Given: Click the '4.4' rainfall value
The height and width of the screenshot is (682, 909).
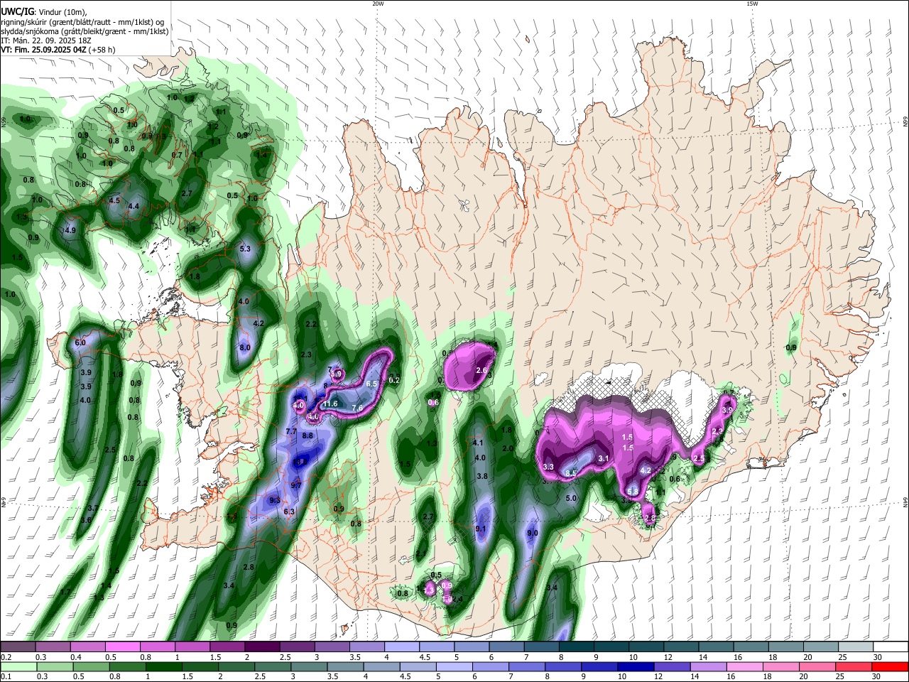Looking at the screenshot, I should (133, 206).
